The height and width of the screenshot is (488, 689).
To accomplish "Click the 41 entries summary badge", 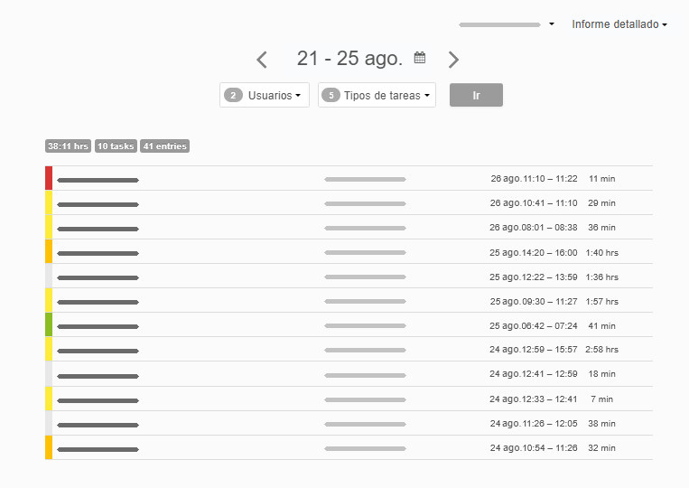I will pos(164,146).
